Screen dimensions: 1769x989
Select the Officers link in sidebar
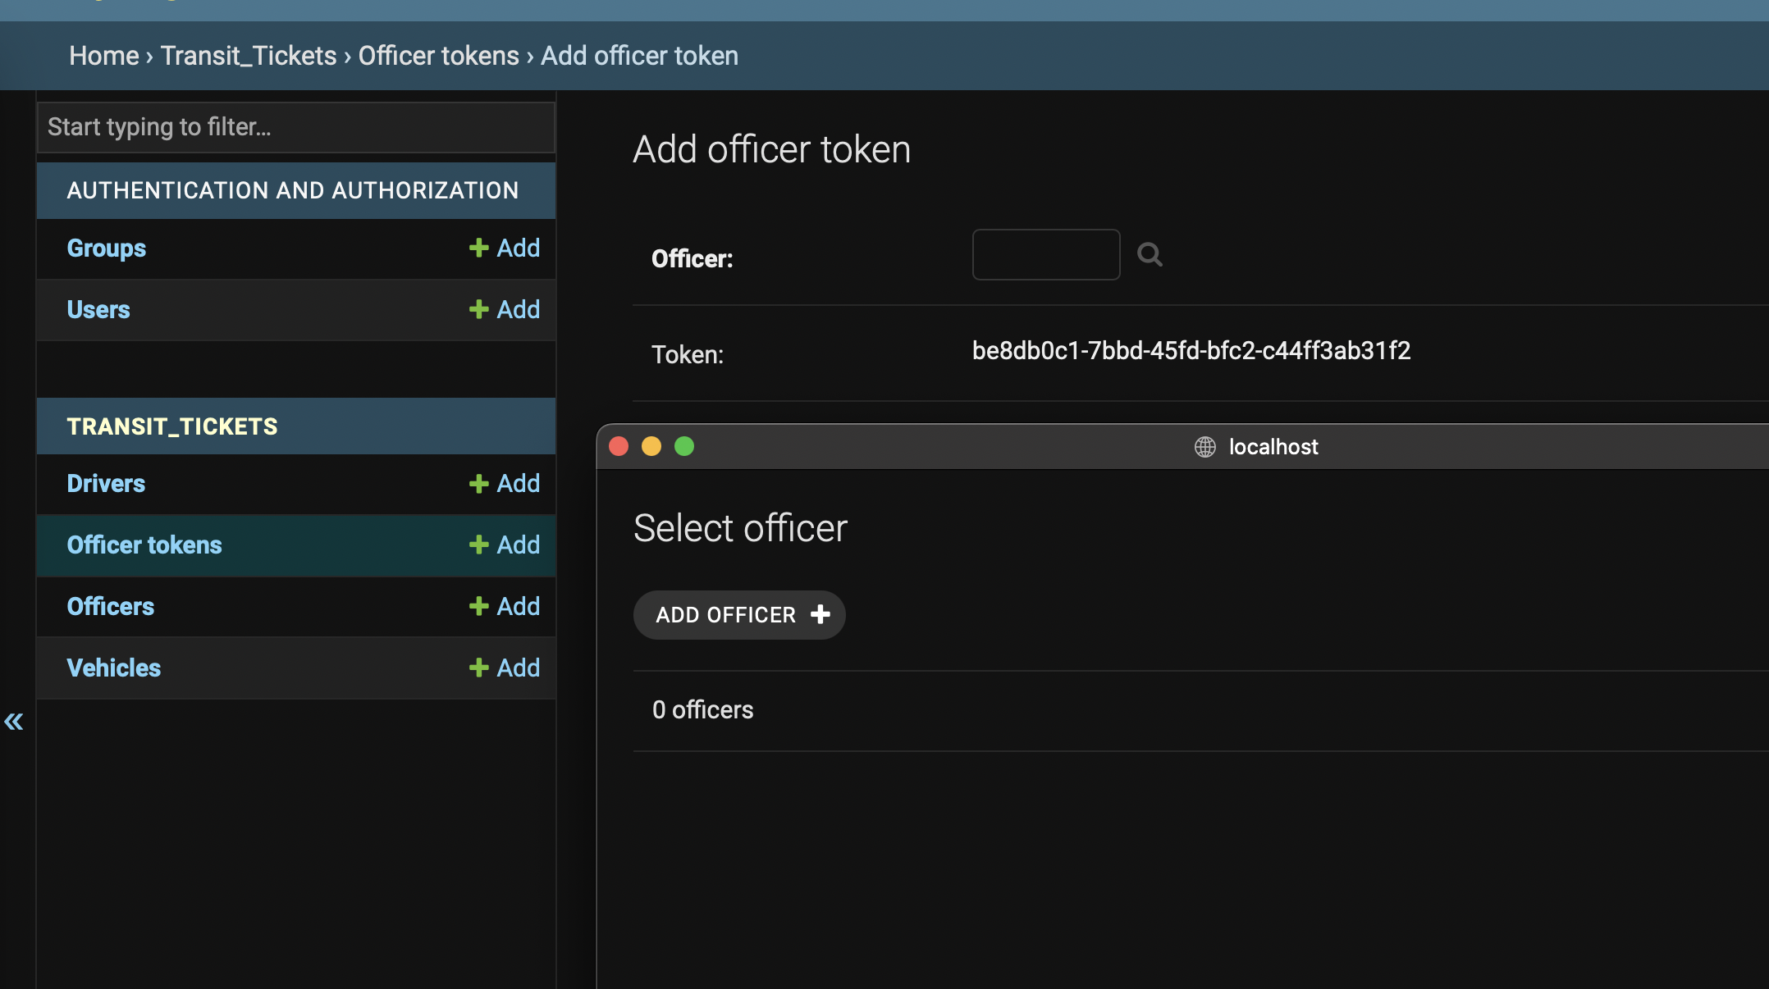click(x=111, y=605)
